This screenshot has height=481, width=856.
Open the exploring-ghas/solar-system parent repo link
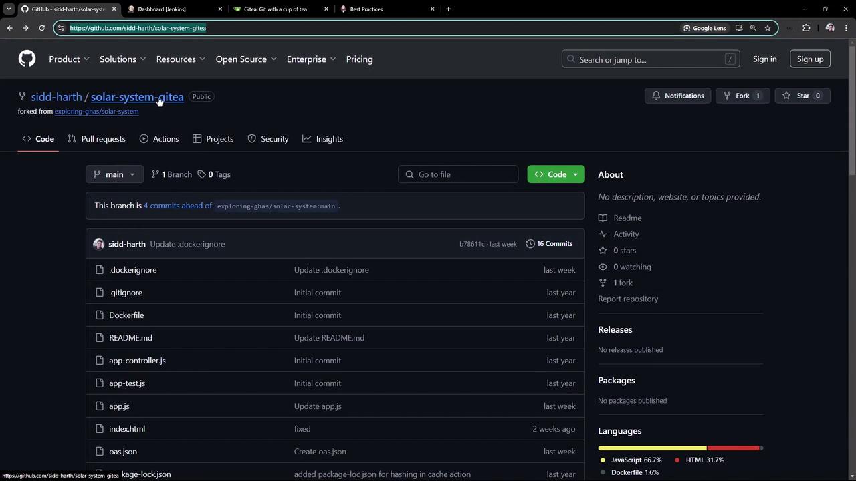[x=96, y=112]
